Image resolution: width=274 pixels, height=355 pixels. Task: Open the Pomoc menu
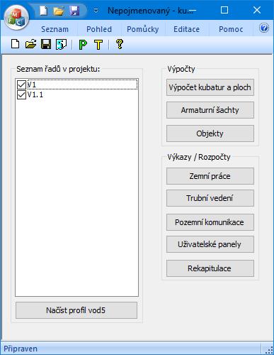(x=231, y=29)
